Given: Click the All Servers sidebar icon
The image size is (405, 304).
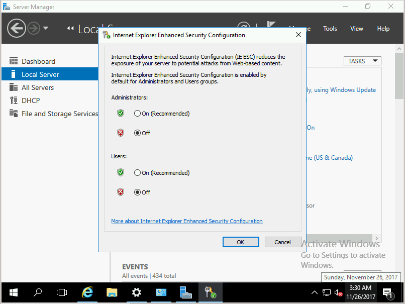Looking at the screenshot, I should tap(14, 87).
